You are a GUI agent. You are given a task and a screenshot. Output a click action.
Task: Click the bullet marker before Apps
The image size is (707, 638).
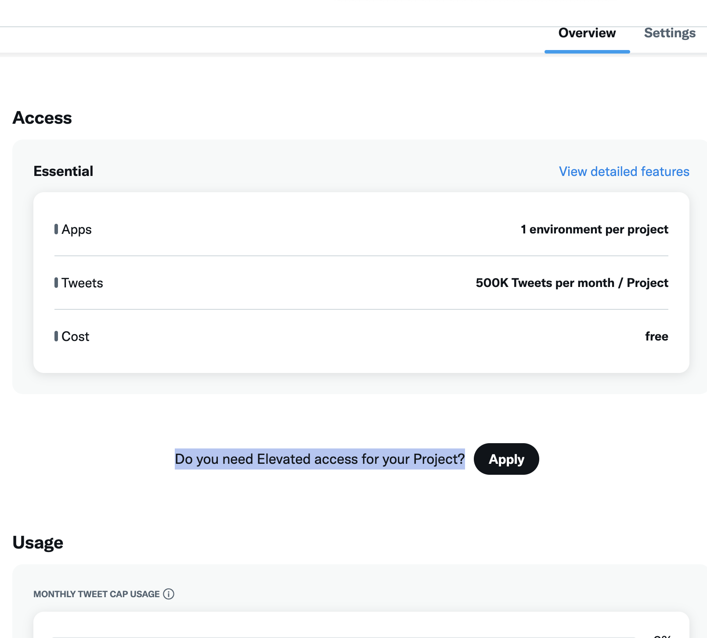point(56,229)
